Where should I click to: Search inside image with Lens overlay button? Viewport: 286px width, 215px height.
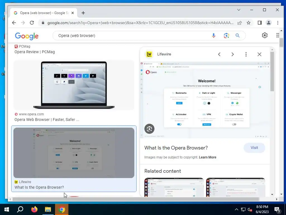[149, 129]
